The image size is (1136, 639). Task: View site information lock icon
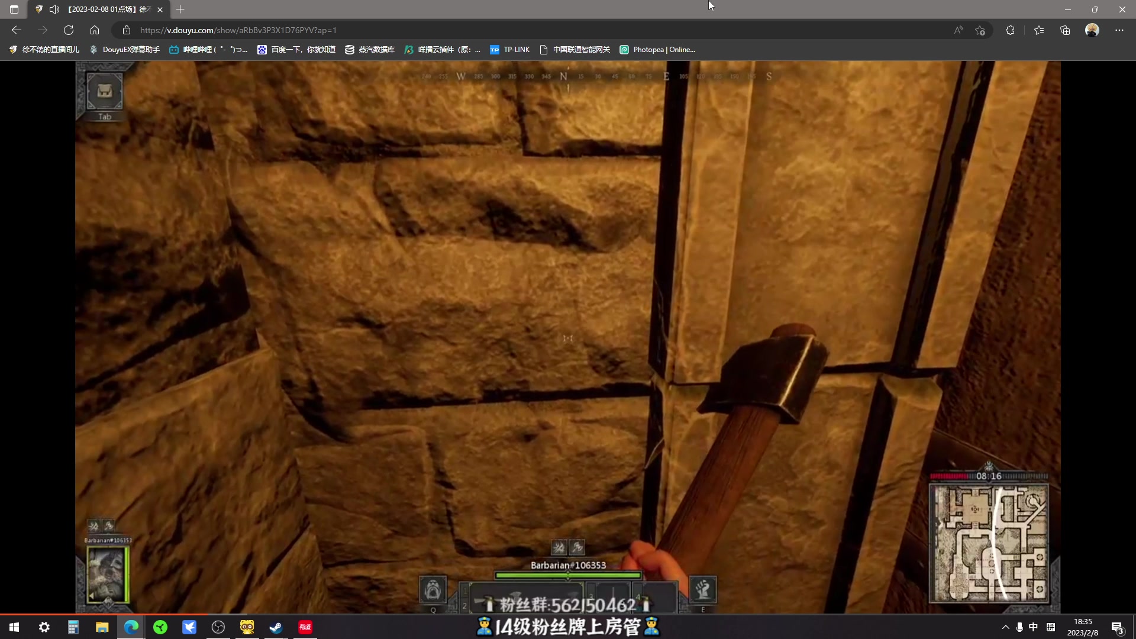pos(126,30)
